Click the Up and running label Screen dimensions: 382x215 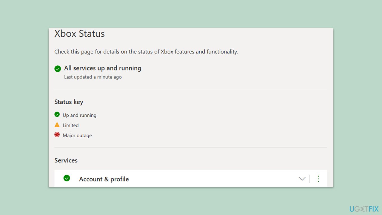(79, 115)
